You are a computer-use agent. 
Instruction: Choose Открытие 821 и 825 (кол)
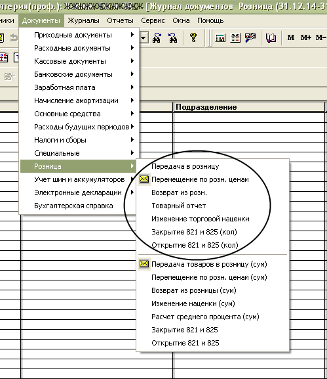pos(213,245)
